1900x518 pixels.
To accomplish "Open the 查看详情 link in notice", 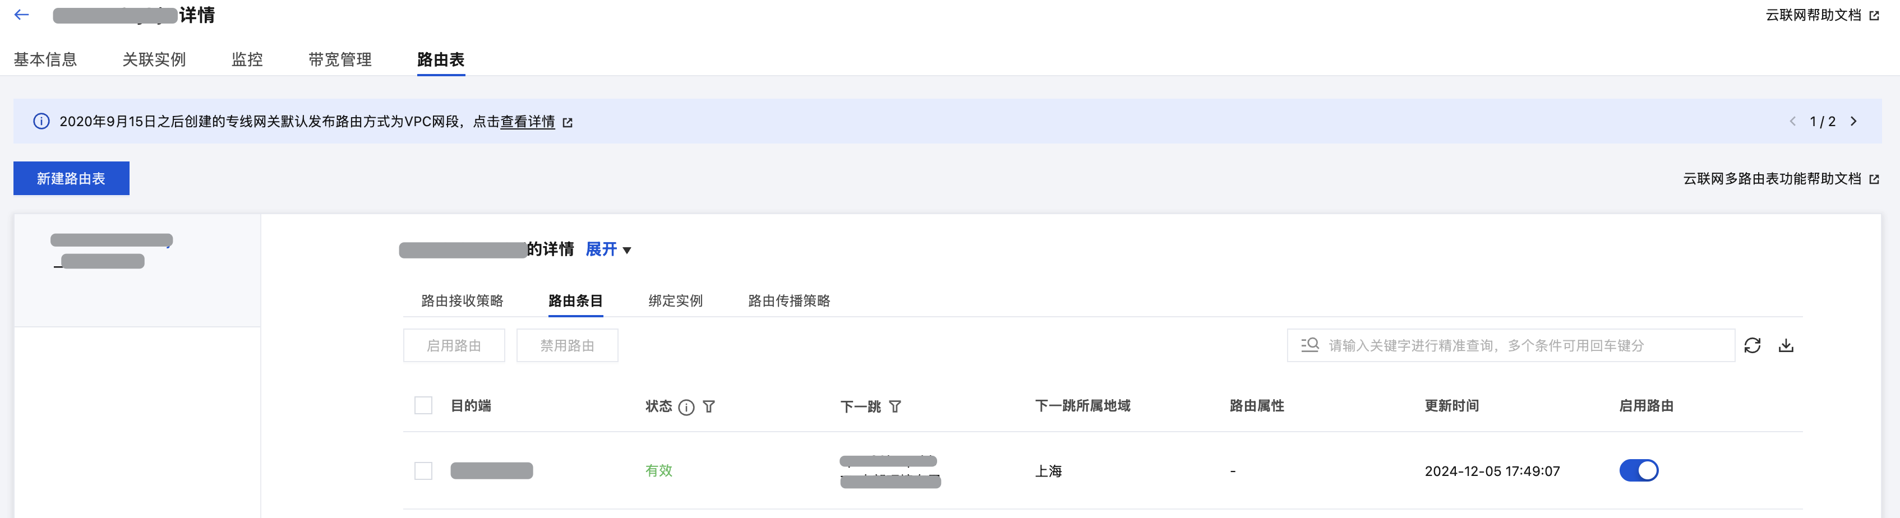I will pyautogui.click(x=527, y=122).
